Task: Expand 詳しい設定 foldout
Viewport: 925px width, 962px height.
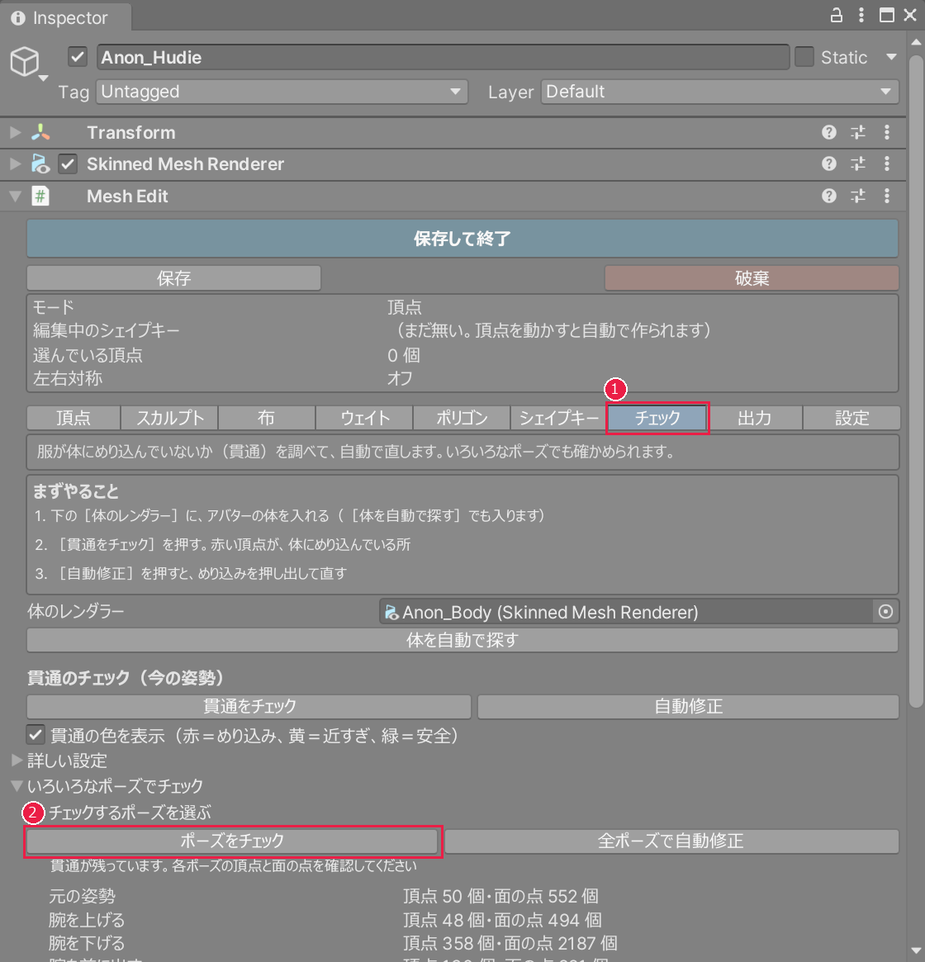Action: click(x=17, y=761)
